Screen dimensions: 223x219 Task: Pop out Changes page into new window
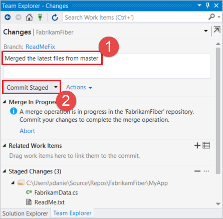(x=216, y=30)
